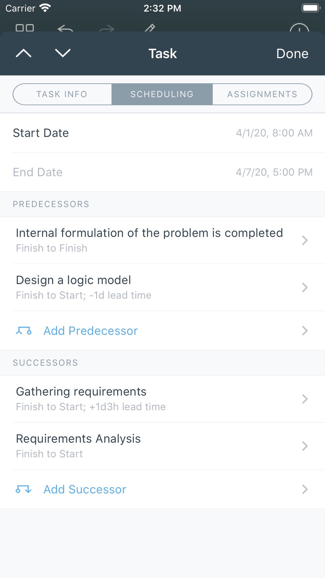The height and width of the screenshot is (578, 325).
Task: Open the Add Successor option
Action: pyautogui.click(x=85, y=490)
